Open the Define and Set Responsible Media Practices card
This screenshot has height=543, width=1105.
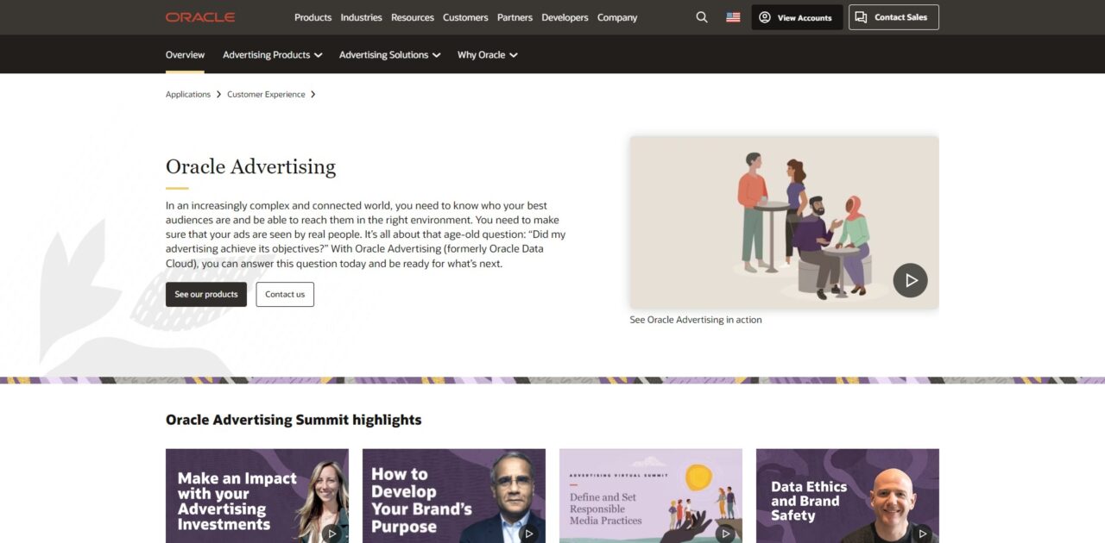pos(651,496)
